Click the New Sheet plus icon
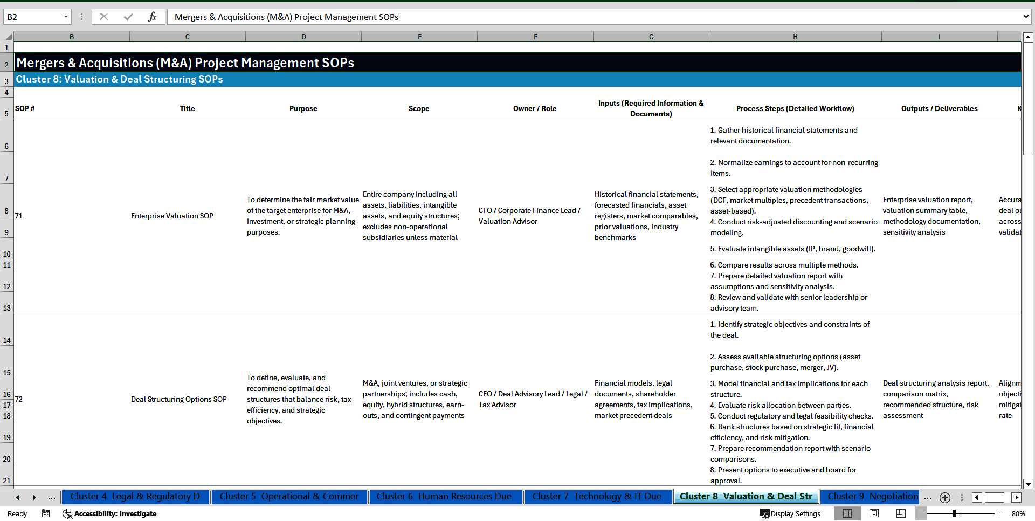The image size is (1035, 521). (x=944, y=497)
